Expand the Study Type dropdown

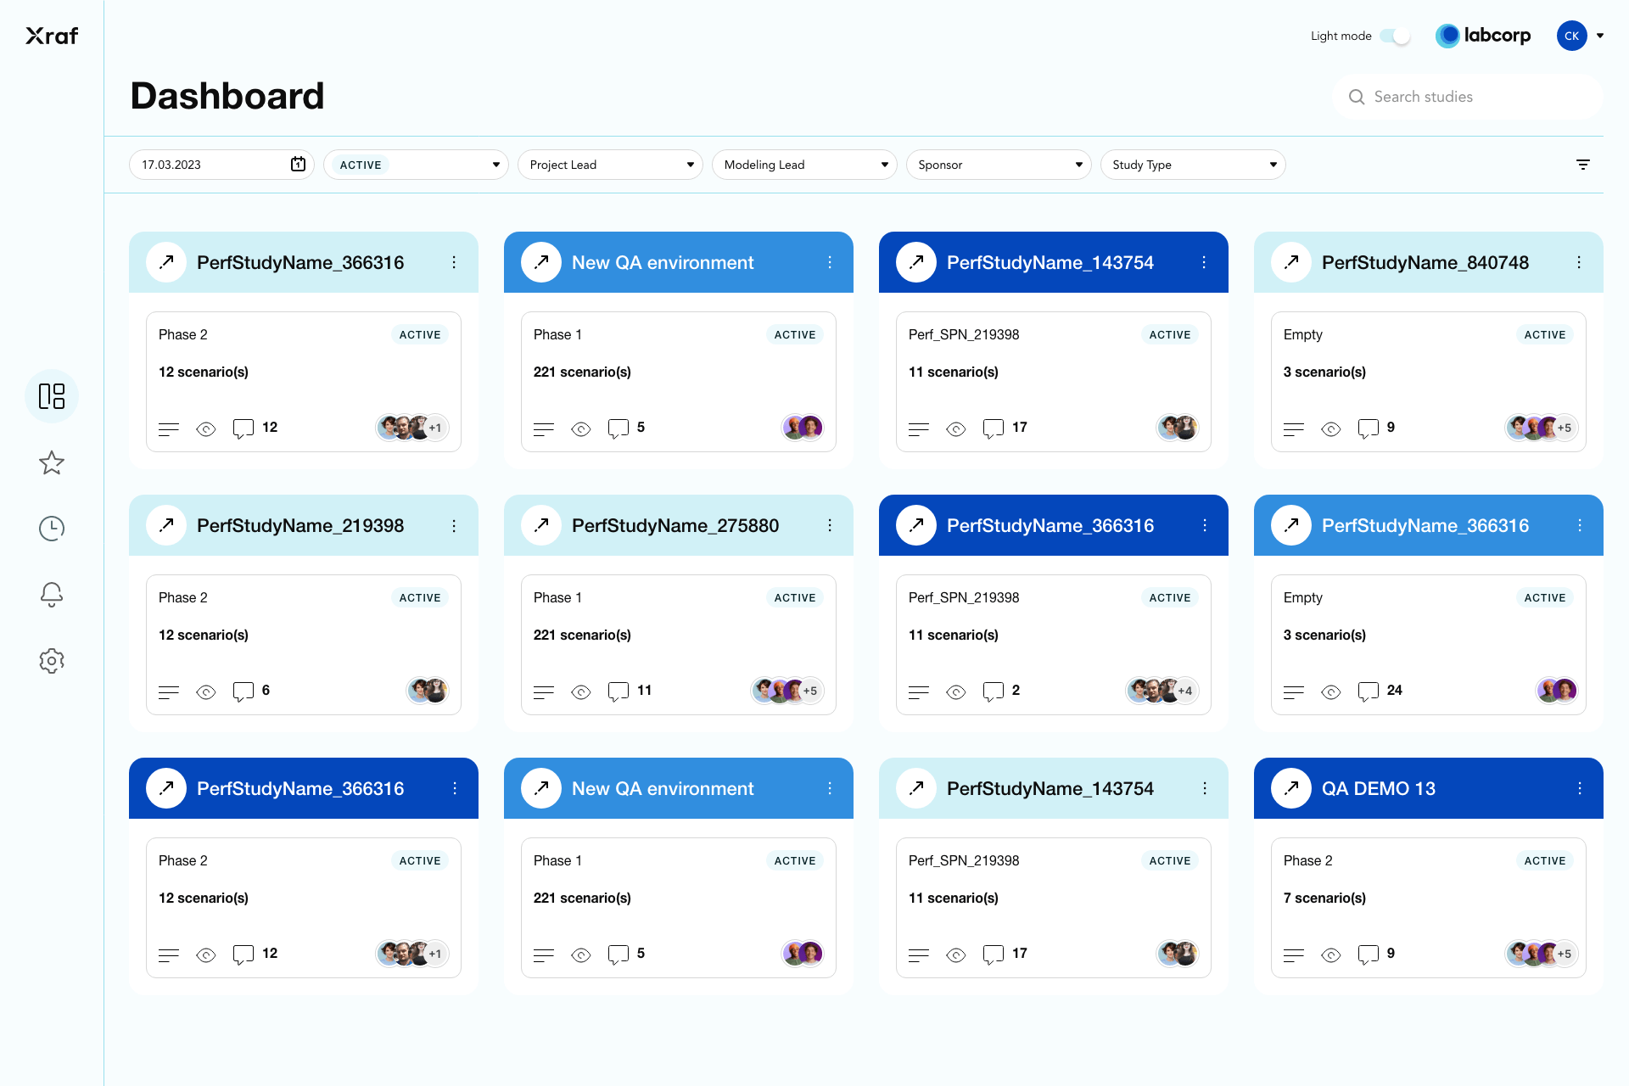[1193, 165]
